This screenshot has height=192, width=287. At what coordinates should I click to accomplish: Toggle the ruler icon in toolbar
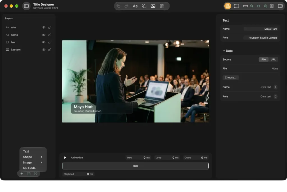[245, 6]
